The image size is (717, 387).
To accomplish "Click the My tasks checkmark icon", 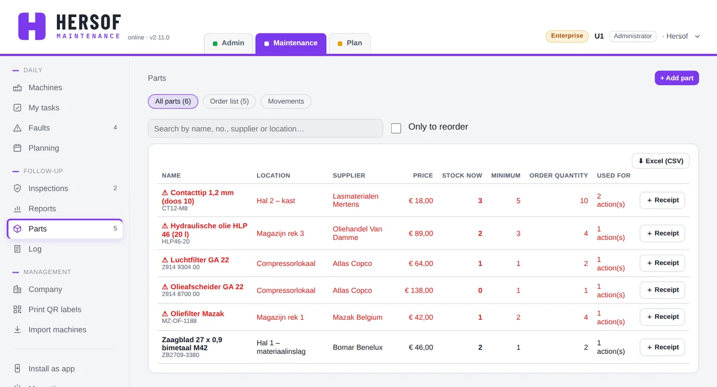I will coord(17,108).
